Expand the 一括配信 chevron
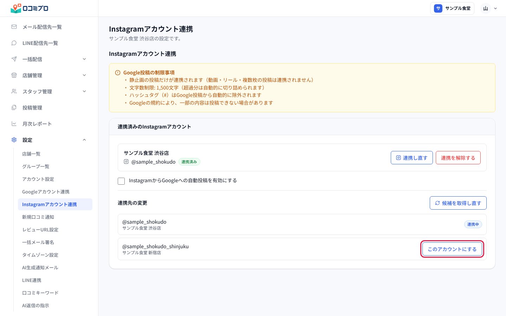The height and width of the screenshot is (316, 506). pyautogui.click(x=84, y=59)
